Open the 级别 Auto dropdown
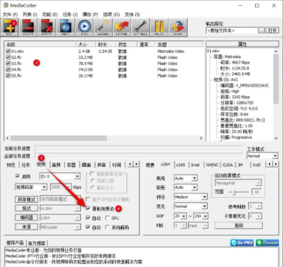The image size is (283, 267). (x=186, y=187)
